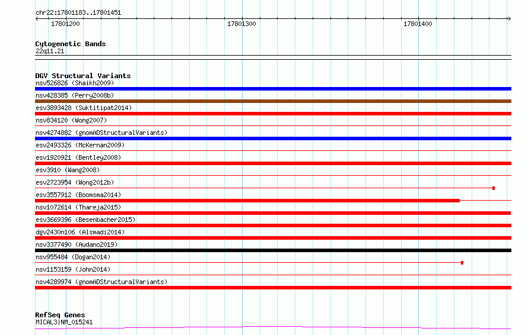Open nsv4274882 (gnomADStructuralVariants) label
This screenshot has height=335, width=528.
[x=101, y=133]
